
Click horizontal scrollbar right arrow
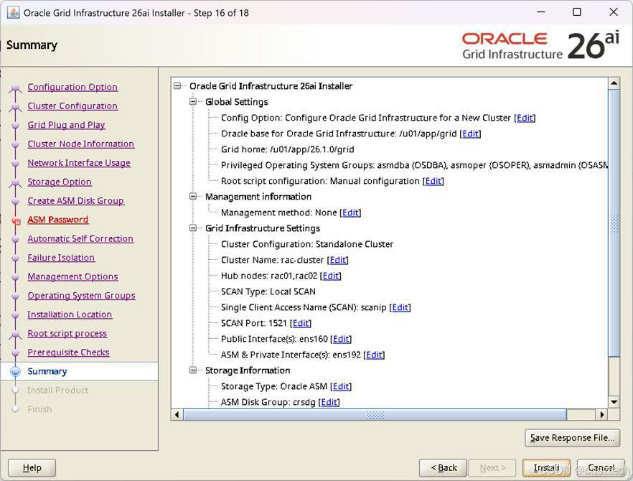602,414
